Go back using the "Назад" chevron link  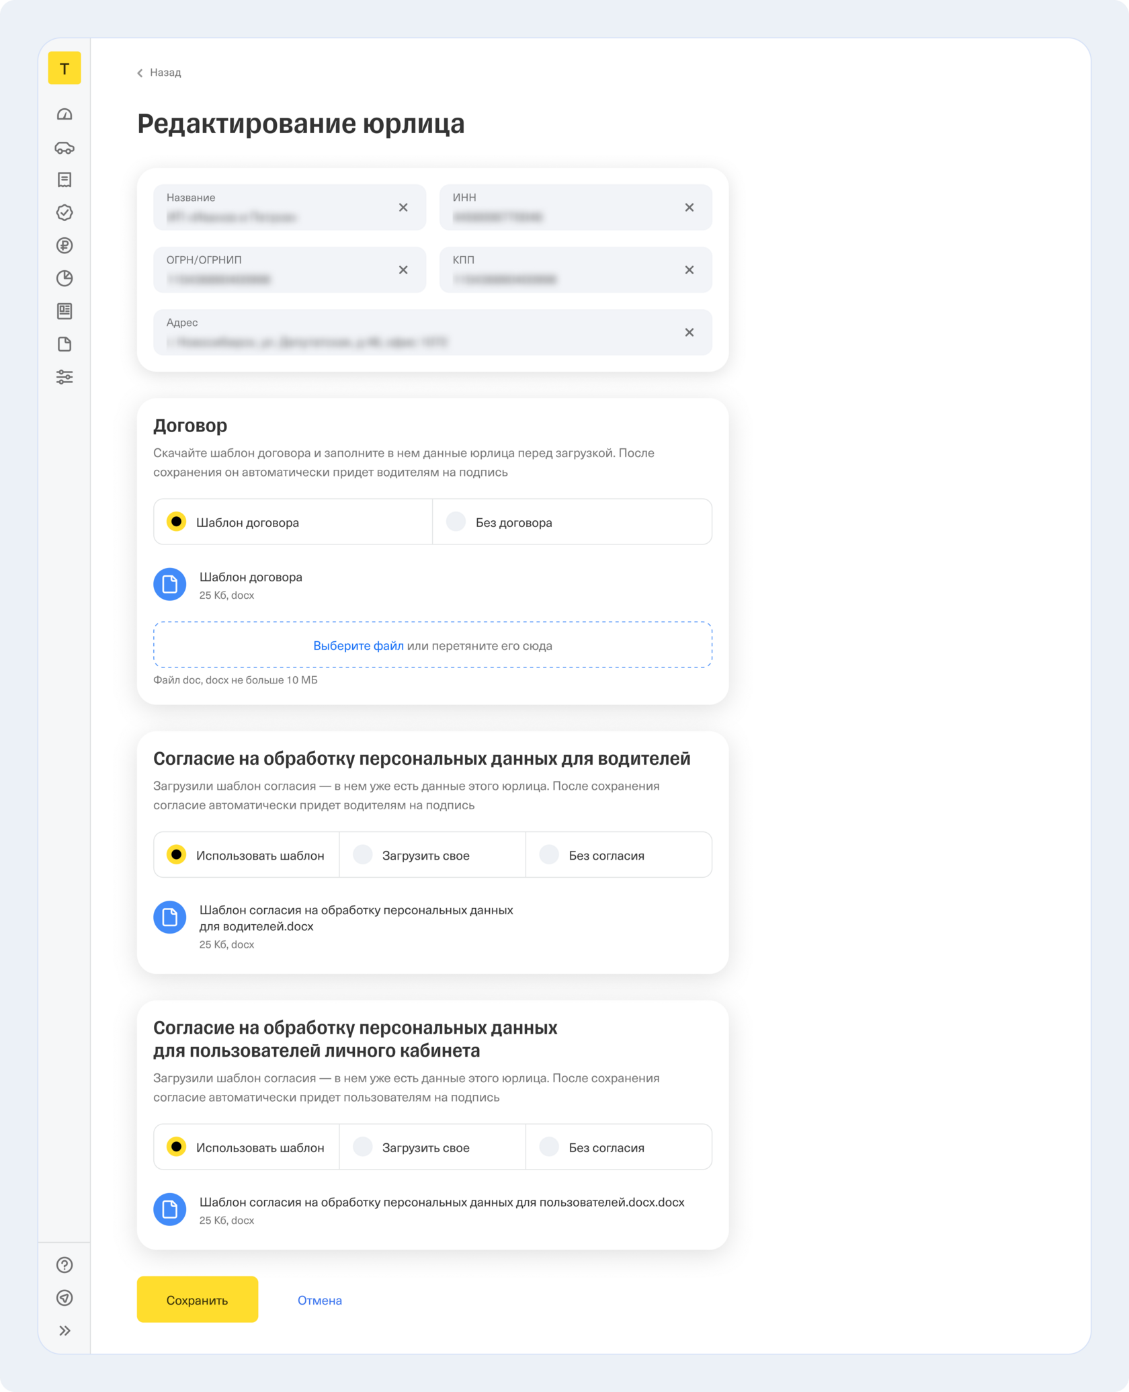[159, 73]
